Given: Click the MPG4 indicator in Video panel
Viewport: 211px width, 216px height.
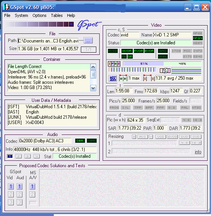Looking at the screenshot, I should click(x=197, y=38).
